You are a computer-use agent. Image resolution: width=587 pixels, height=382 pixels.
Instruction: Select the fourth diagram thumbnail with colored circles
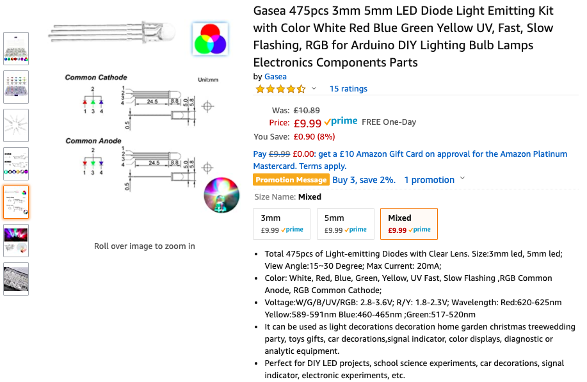(x=16, y=164)
